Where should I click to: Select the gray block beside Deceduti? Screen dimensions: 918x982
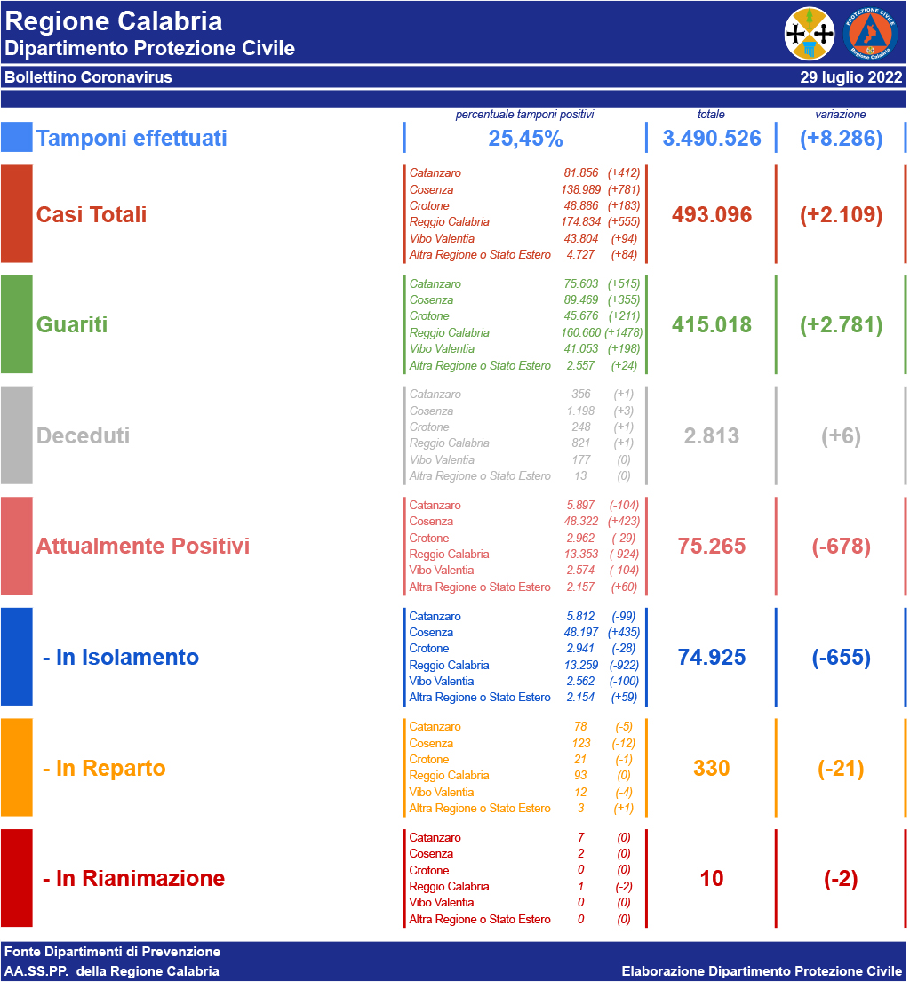click(x=17, y=435)
